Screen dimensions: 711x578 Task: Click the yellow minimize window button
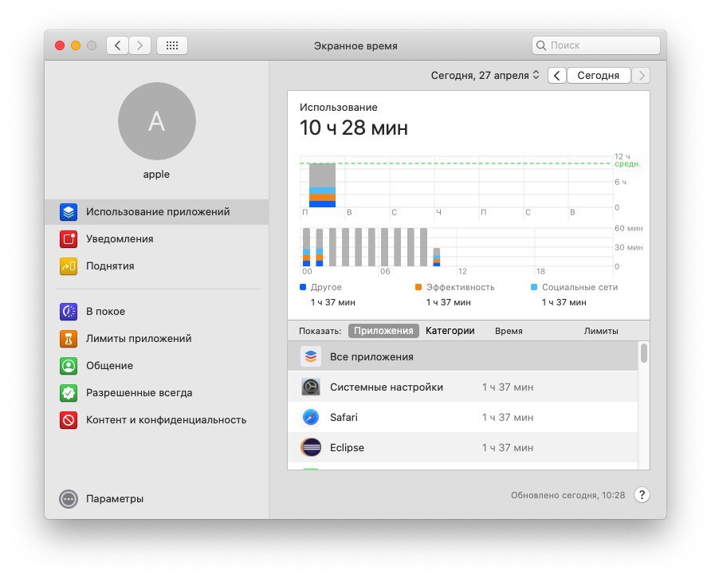pyautogui.click(x=76, y=45)
